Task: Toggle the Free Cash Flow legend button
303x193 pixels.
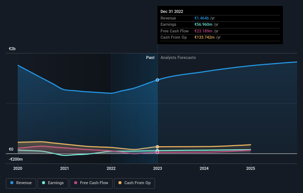Action: pyautogui.click(x=91, y=183)
